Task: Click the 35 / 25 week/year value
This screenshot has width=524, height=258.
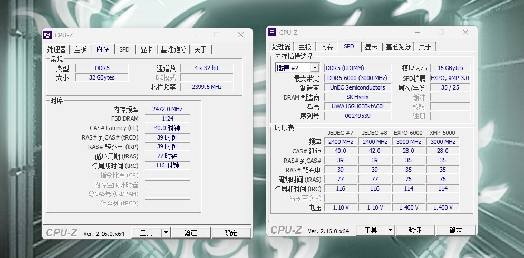Action: (450, 87)
